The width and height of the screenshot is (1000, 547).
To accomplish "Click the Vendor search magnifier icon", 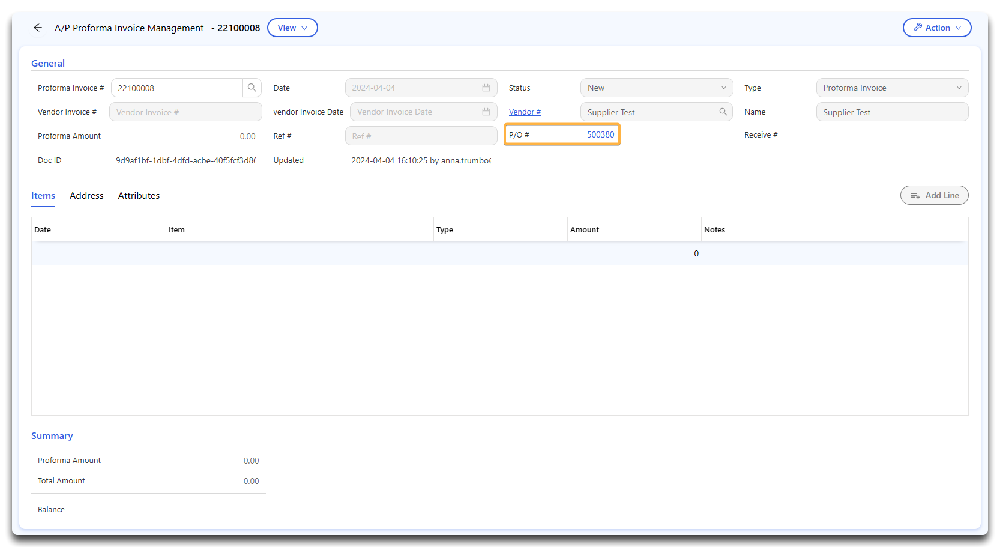I will (x=723, y=112).
